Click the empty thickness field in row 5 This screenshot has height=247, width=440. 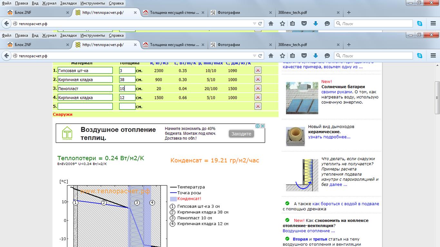tap(127, 107)
